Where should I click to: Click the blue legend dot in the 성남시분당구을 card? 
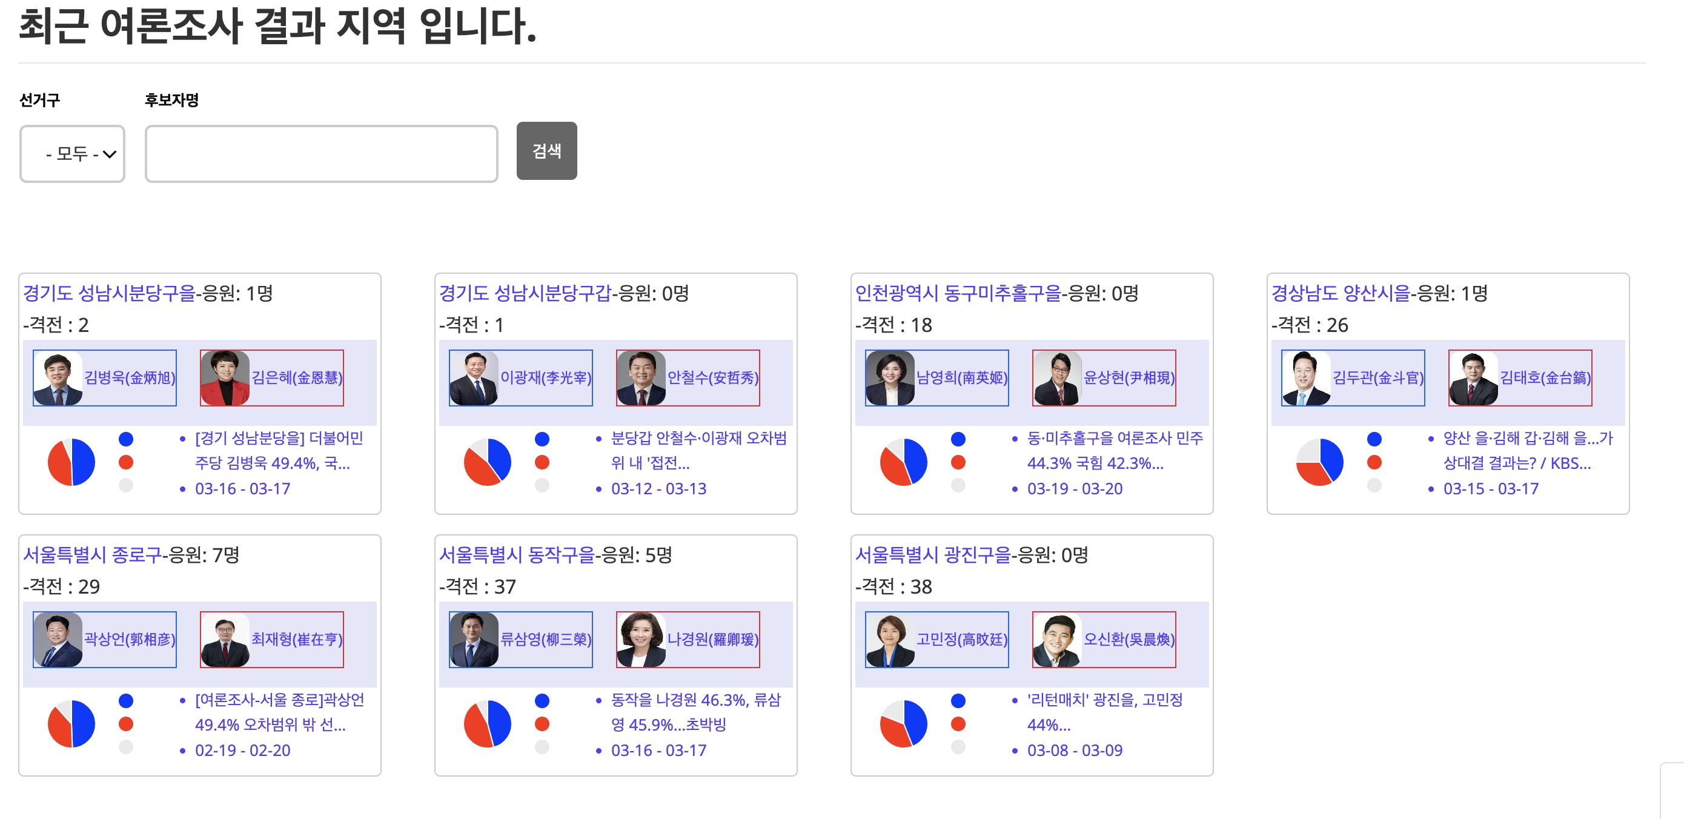click(126, 439)
